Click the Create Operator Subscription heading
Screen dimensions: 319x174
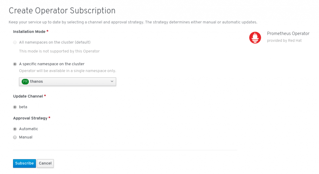(x=62, y=11)
